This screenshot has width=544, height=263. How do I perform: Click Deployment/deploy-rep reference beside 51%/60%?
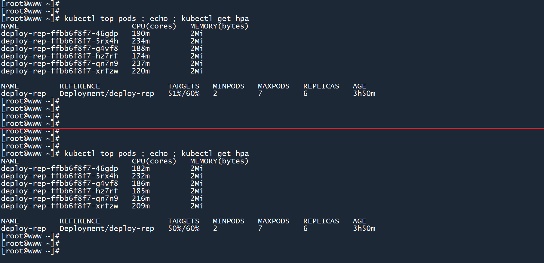[107, 94]
